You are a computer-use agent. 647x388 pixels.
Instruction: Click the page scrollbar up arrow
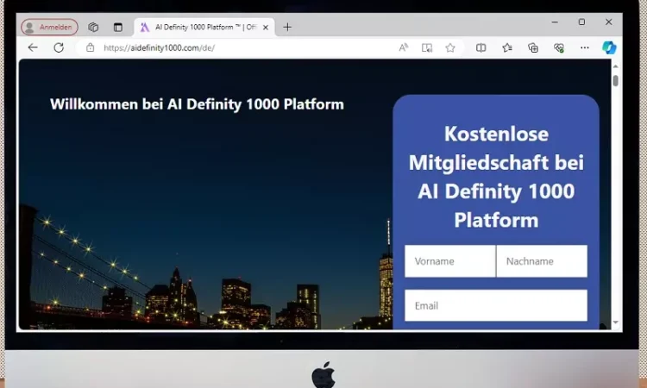616,66
